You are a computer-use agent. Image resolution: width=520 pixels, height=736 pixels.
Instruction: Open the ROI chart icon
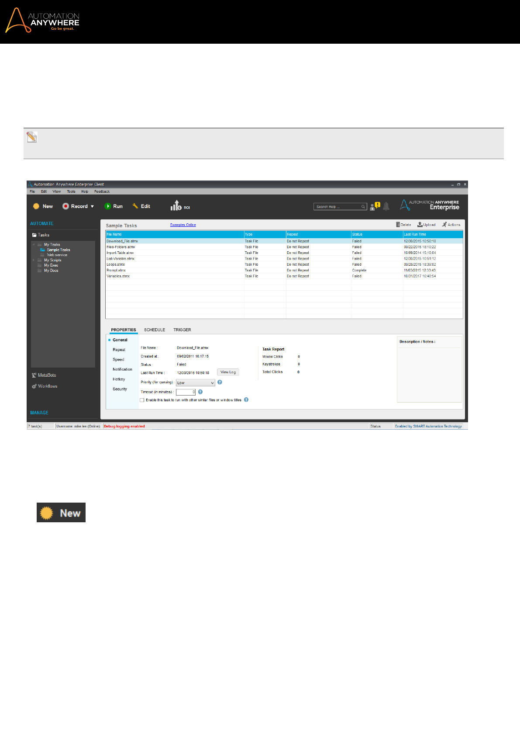[176, 205]
